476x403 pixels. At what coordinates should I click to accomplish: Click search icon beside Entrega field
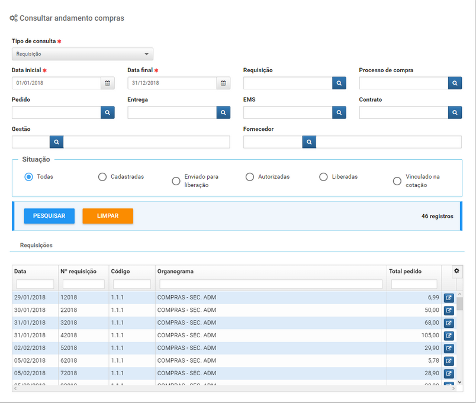[x=223, y=112]
